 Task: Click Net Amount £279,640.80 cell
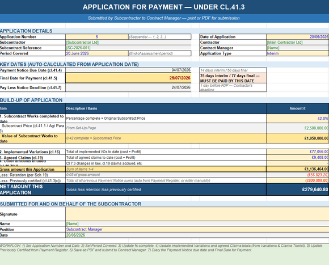tap(298, 190)
